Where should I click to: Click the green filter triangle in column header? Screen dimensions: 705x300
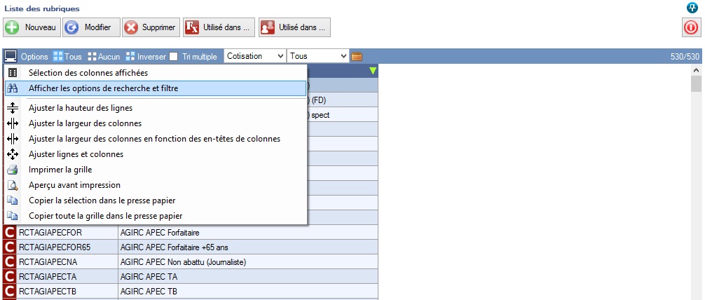coord(373,70)
